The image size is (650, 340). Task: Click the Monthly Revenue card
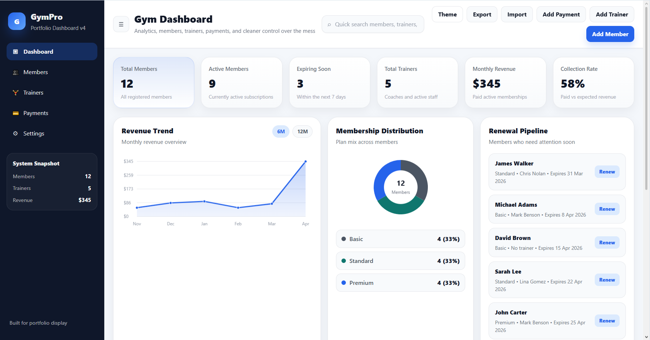tap(505, 83)
